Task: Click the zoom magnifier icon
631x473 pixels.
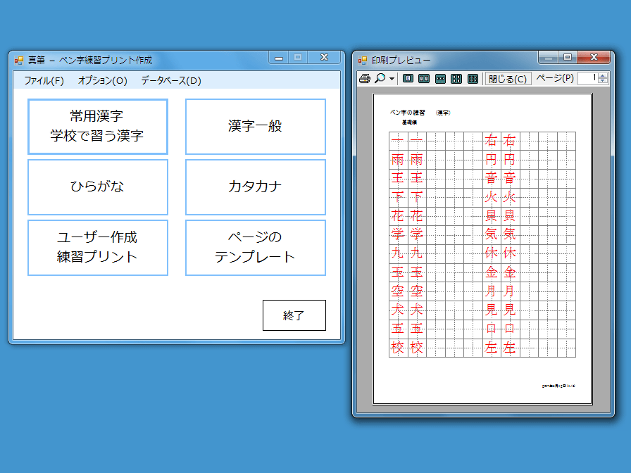Action: [x=380, y=78]
